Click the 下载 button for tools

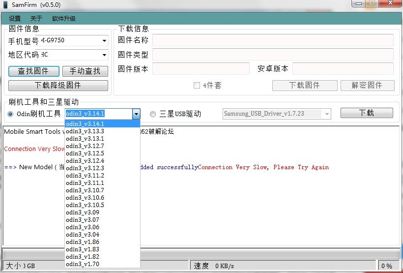[x=367, y=113]
